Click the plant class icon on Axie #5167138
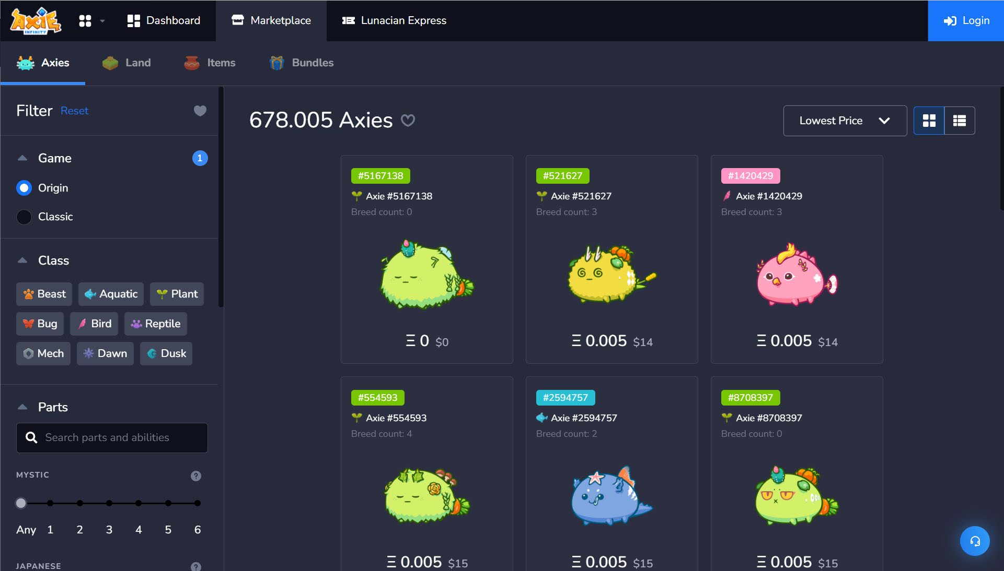The image size is (1004, 571). (357, 196)
